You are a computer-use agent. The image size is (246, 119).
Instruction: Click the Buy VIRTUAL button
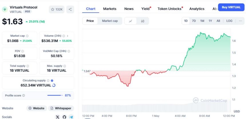231,7
